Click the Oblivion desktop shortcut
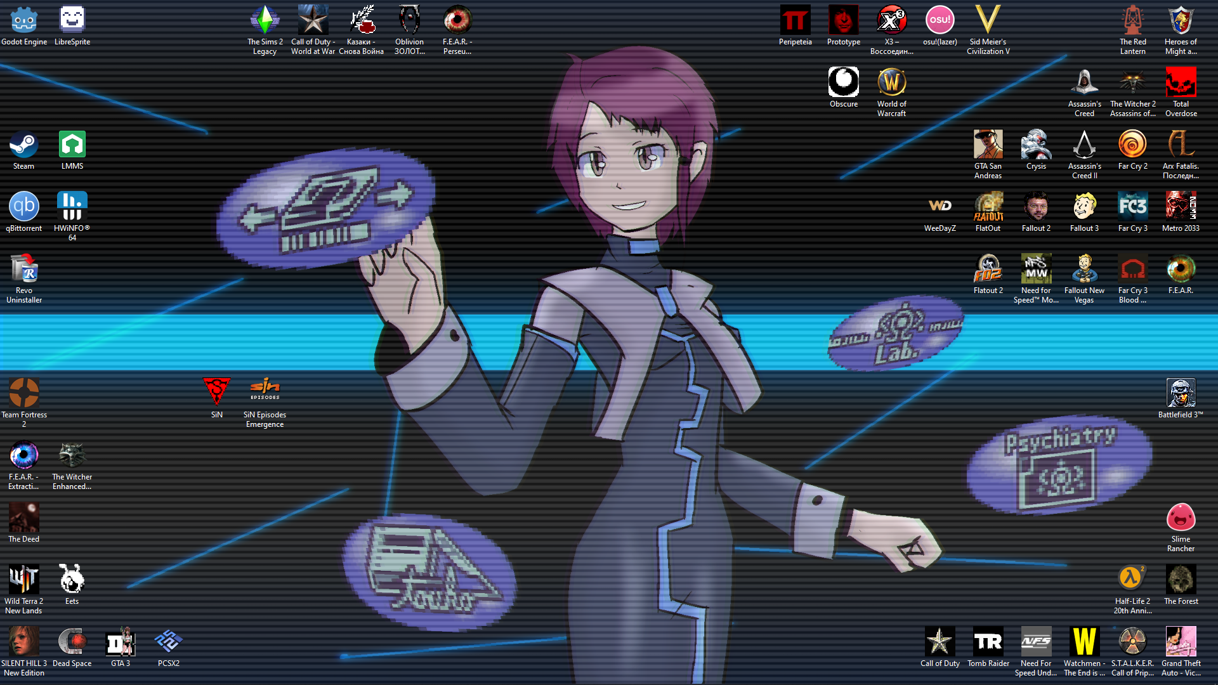The height and width of the screenshot is (685, 1218). [410, 30]
